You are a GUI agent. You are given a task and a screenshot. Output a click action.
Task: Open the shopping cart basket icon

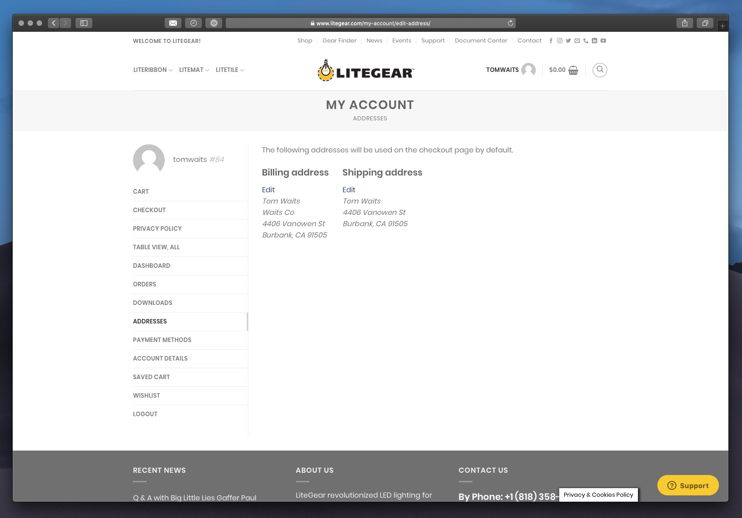coord(573,70)
